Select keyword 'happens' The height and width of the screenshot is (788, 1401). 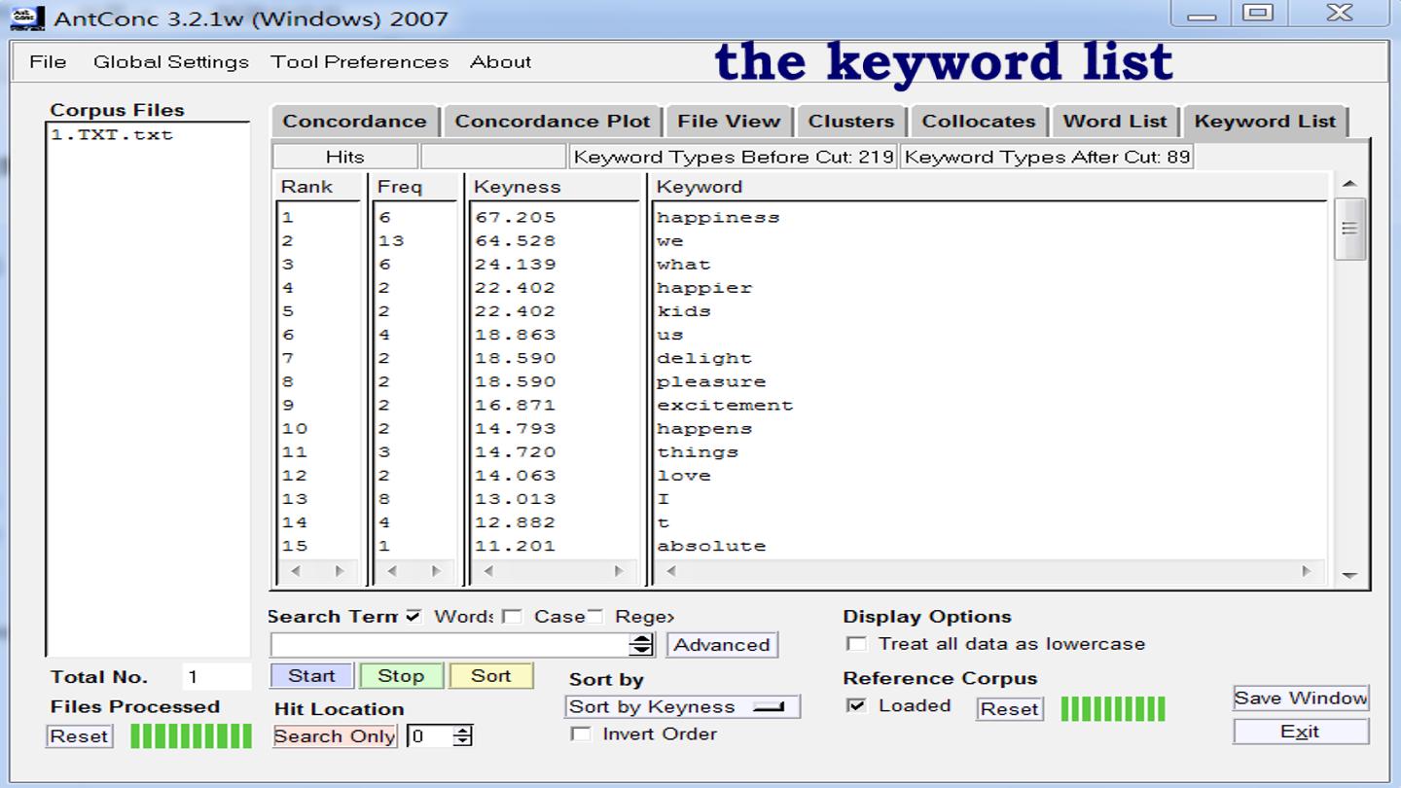pos(704,429)
